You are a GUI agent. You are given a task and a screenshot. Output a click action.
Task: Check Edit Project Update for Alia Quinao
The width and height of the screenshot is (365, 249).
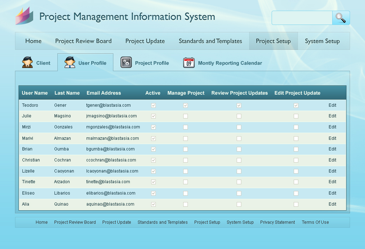point(296,205)
